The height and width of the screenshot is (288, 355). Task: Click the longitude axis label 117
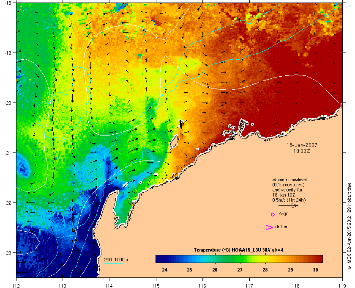point(249,286)
